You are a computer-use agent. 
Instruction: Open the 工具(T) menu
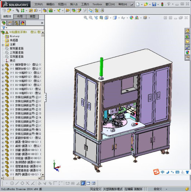[x=85, y=4]
